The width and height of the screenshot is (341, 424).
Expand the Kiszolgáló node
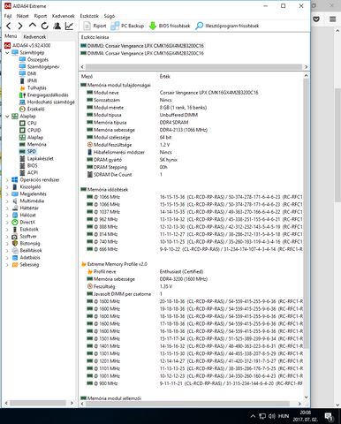7,187
